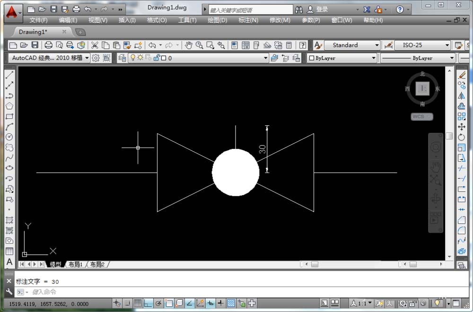The height and width of the screenshot is (312, 473).
Task: Click the new drawing tab plus button
Action: (x=80, y=32)
